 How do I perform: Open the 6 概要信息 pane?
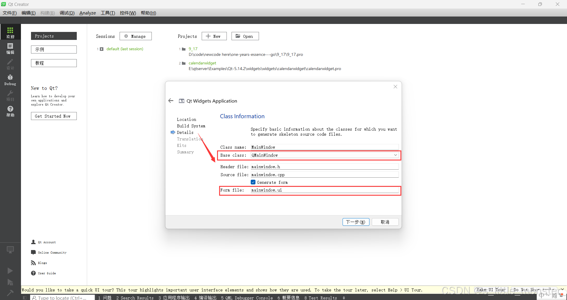click(x=289, y=298)
